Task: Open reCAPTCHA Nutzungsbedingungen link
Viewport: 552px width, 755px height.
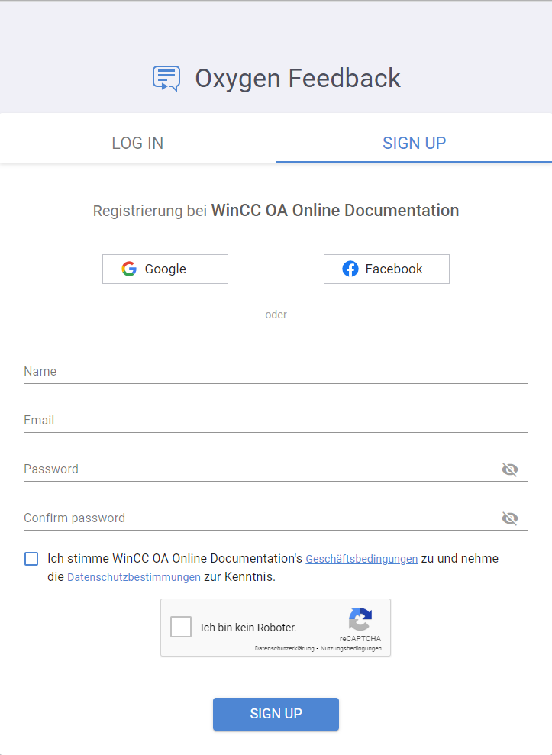Action: [x=351, y=649]
